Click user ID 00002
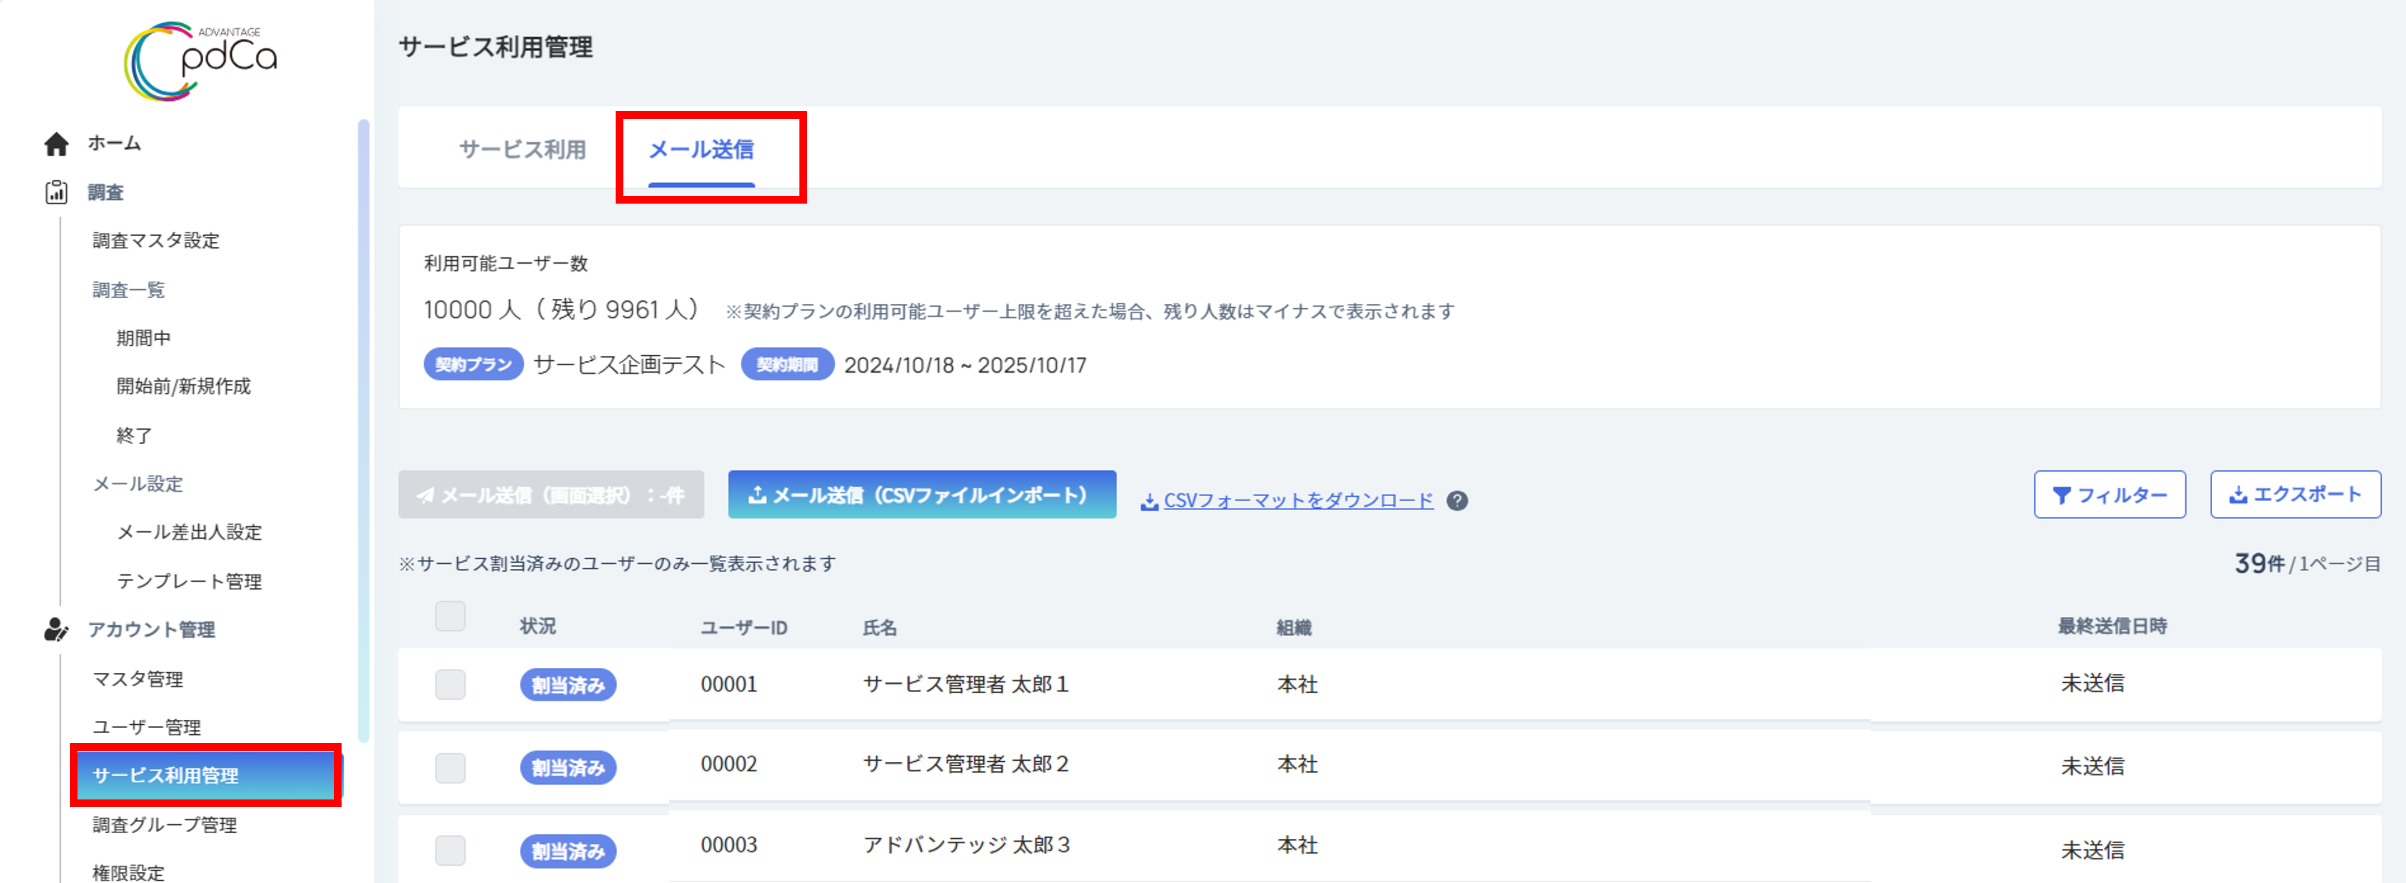The height and width of the screenshot is (883, 2406). click(x=729, y=765)
